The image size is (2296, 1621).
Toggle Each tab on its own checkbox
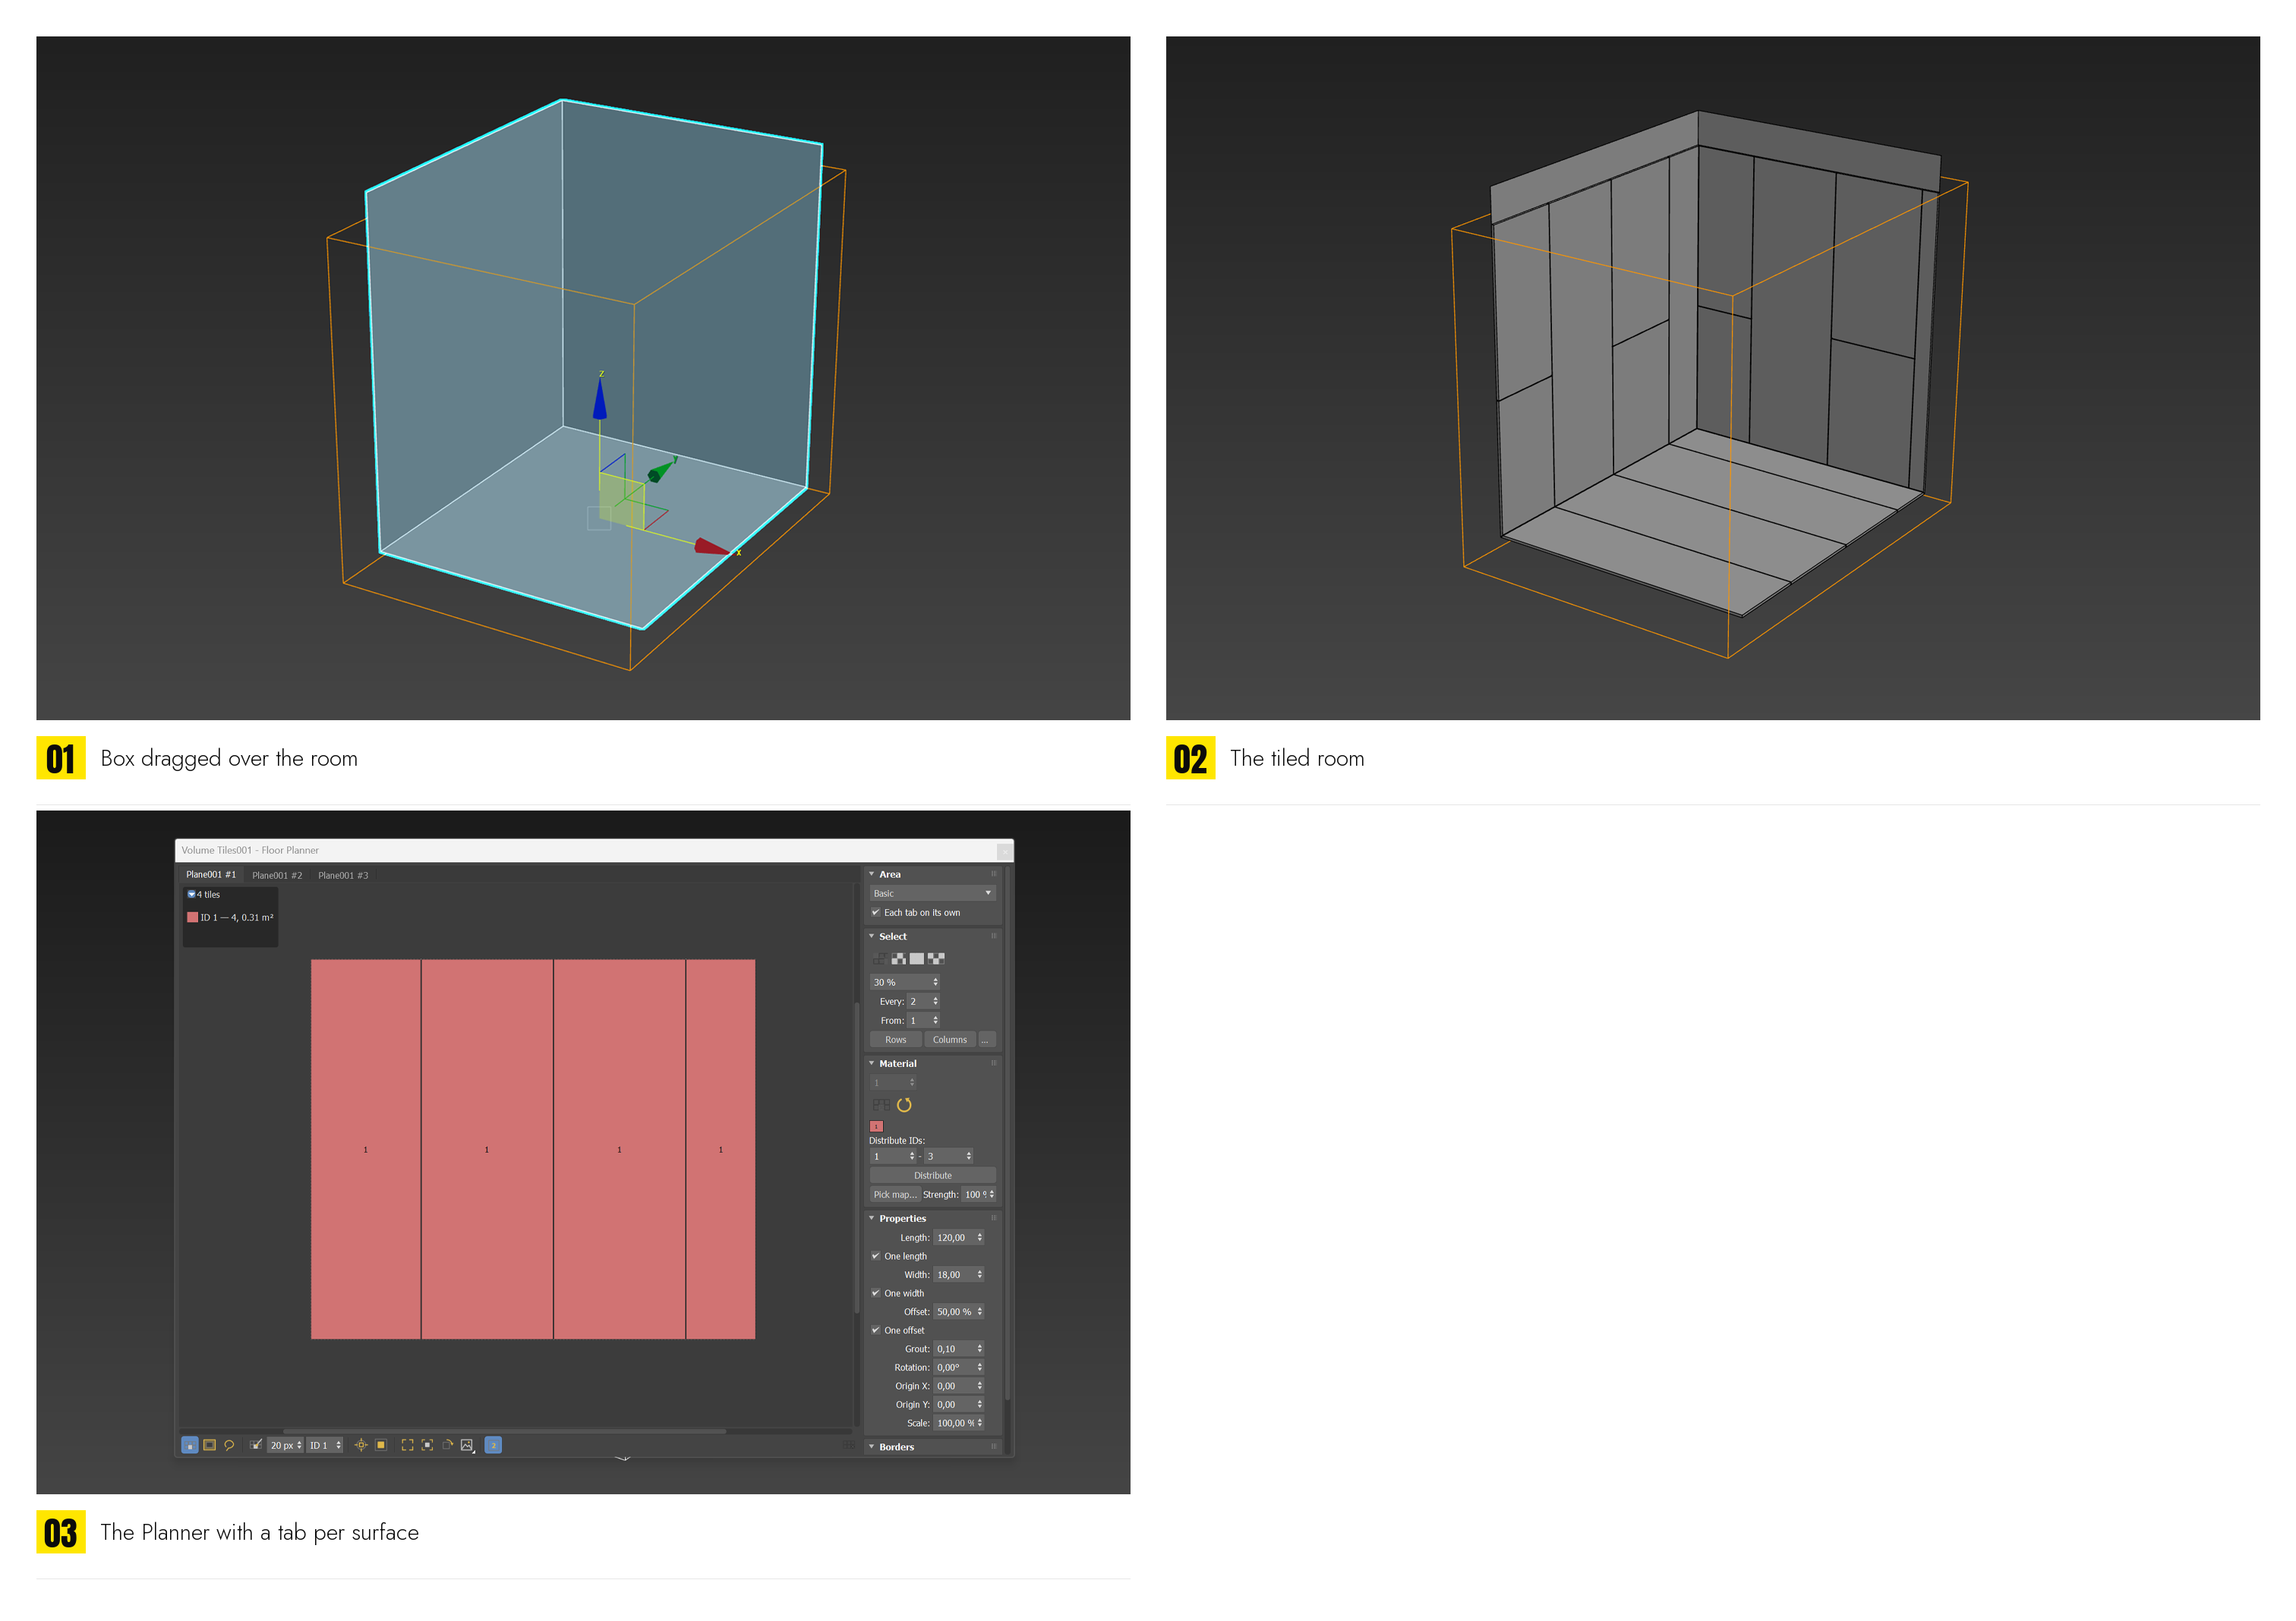(x=875, y=912)
